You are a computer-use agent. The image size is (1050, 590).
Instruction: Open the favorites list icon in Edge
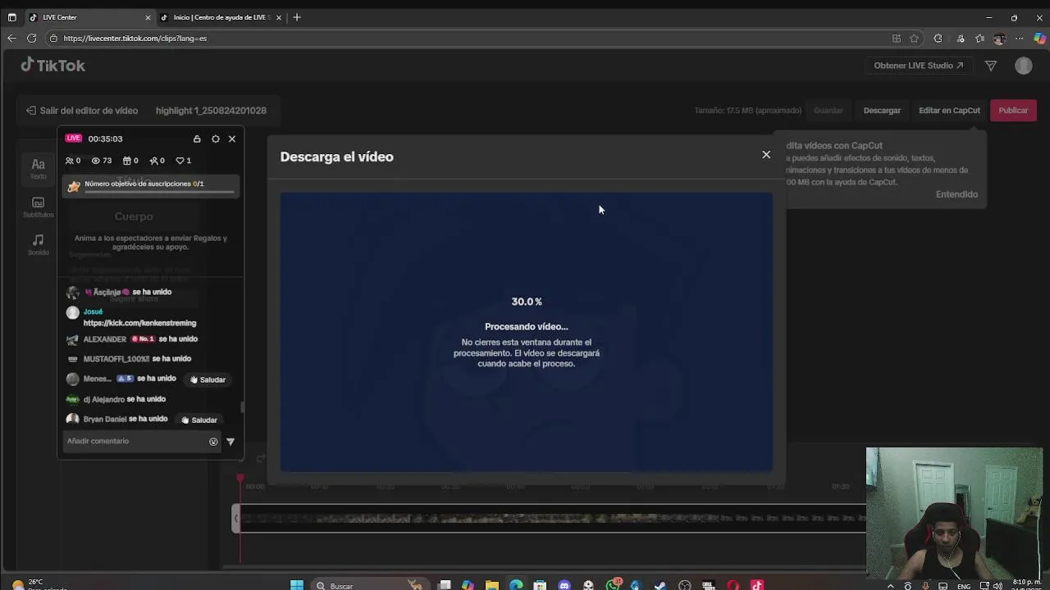979,38
